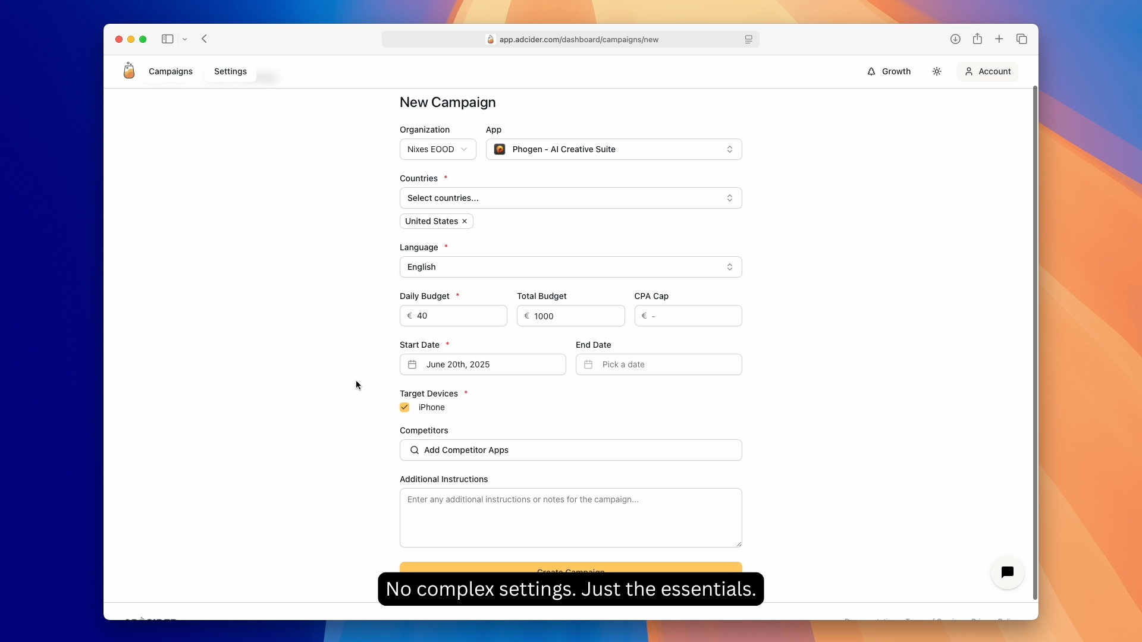Open the Account menu

(x=987, y=71)
